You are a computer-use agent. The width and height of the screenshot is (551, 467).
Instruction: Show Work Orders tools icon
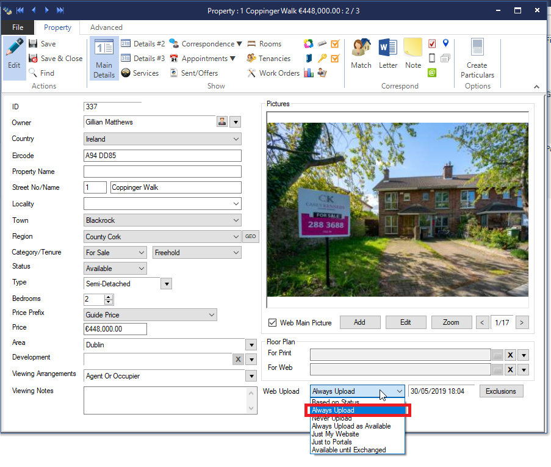pyautogui.click(x=251, y=73)
